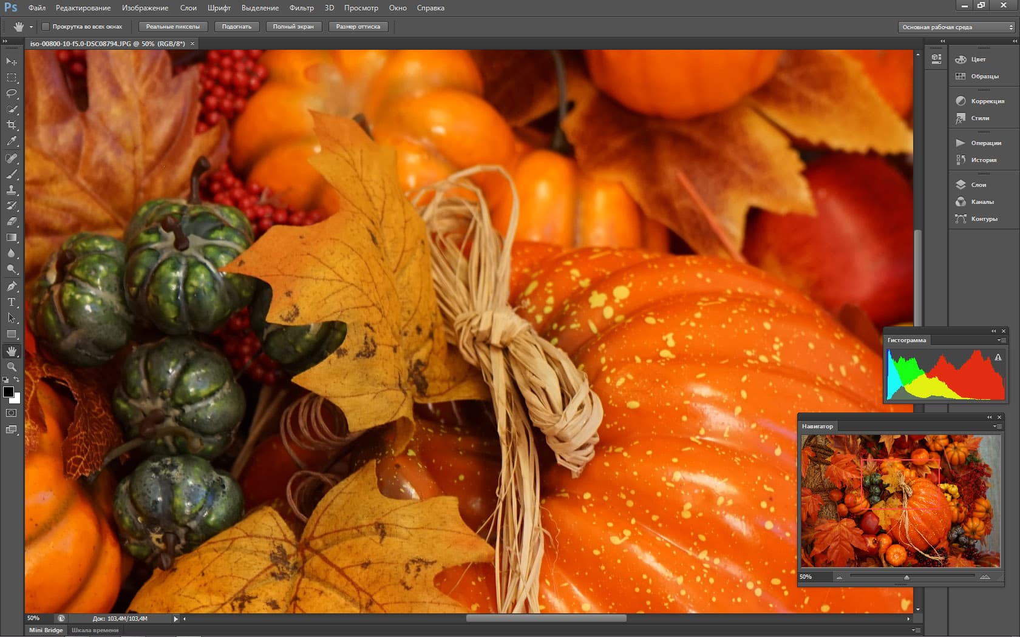Select the Gradient tool

point(12,237)
